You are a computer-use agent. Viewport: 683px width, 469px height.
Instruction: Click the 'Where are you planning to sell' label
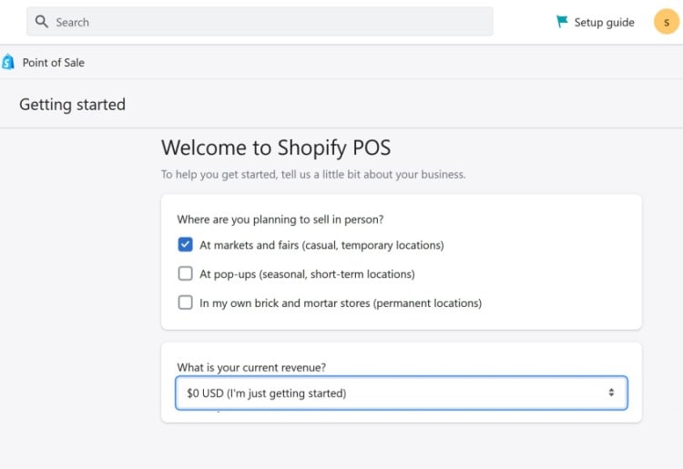280,219
